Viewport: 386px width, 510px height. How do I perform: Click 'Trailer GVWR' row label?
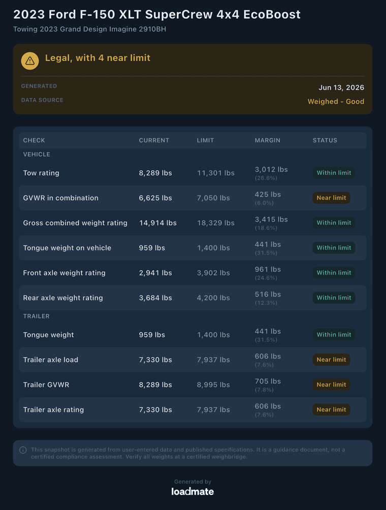[x=46, y=385]
